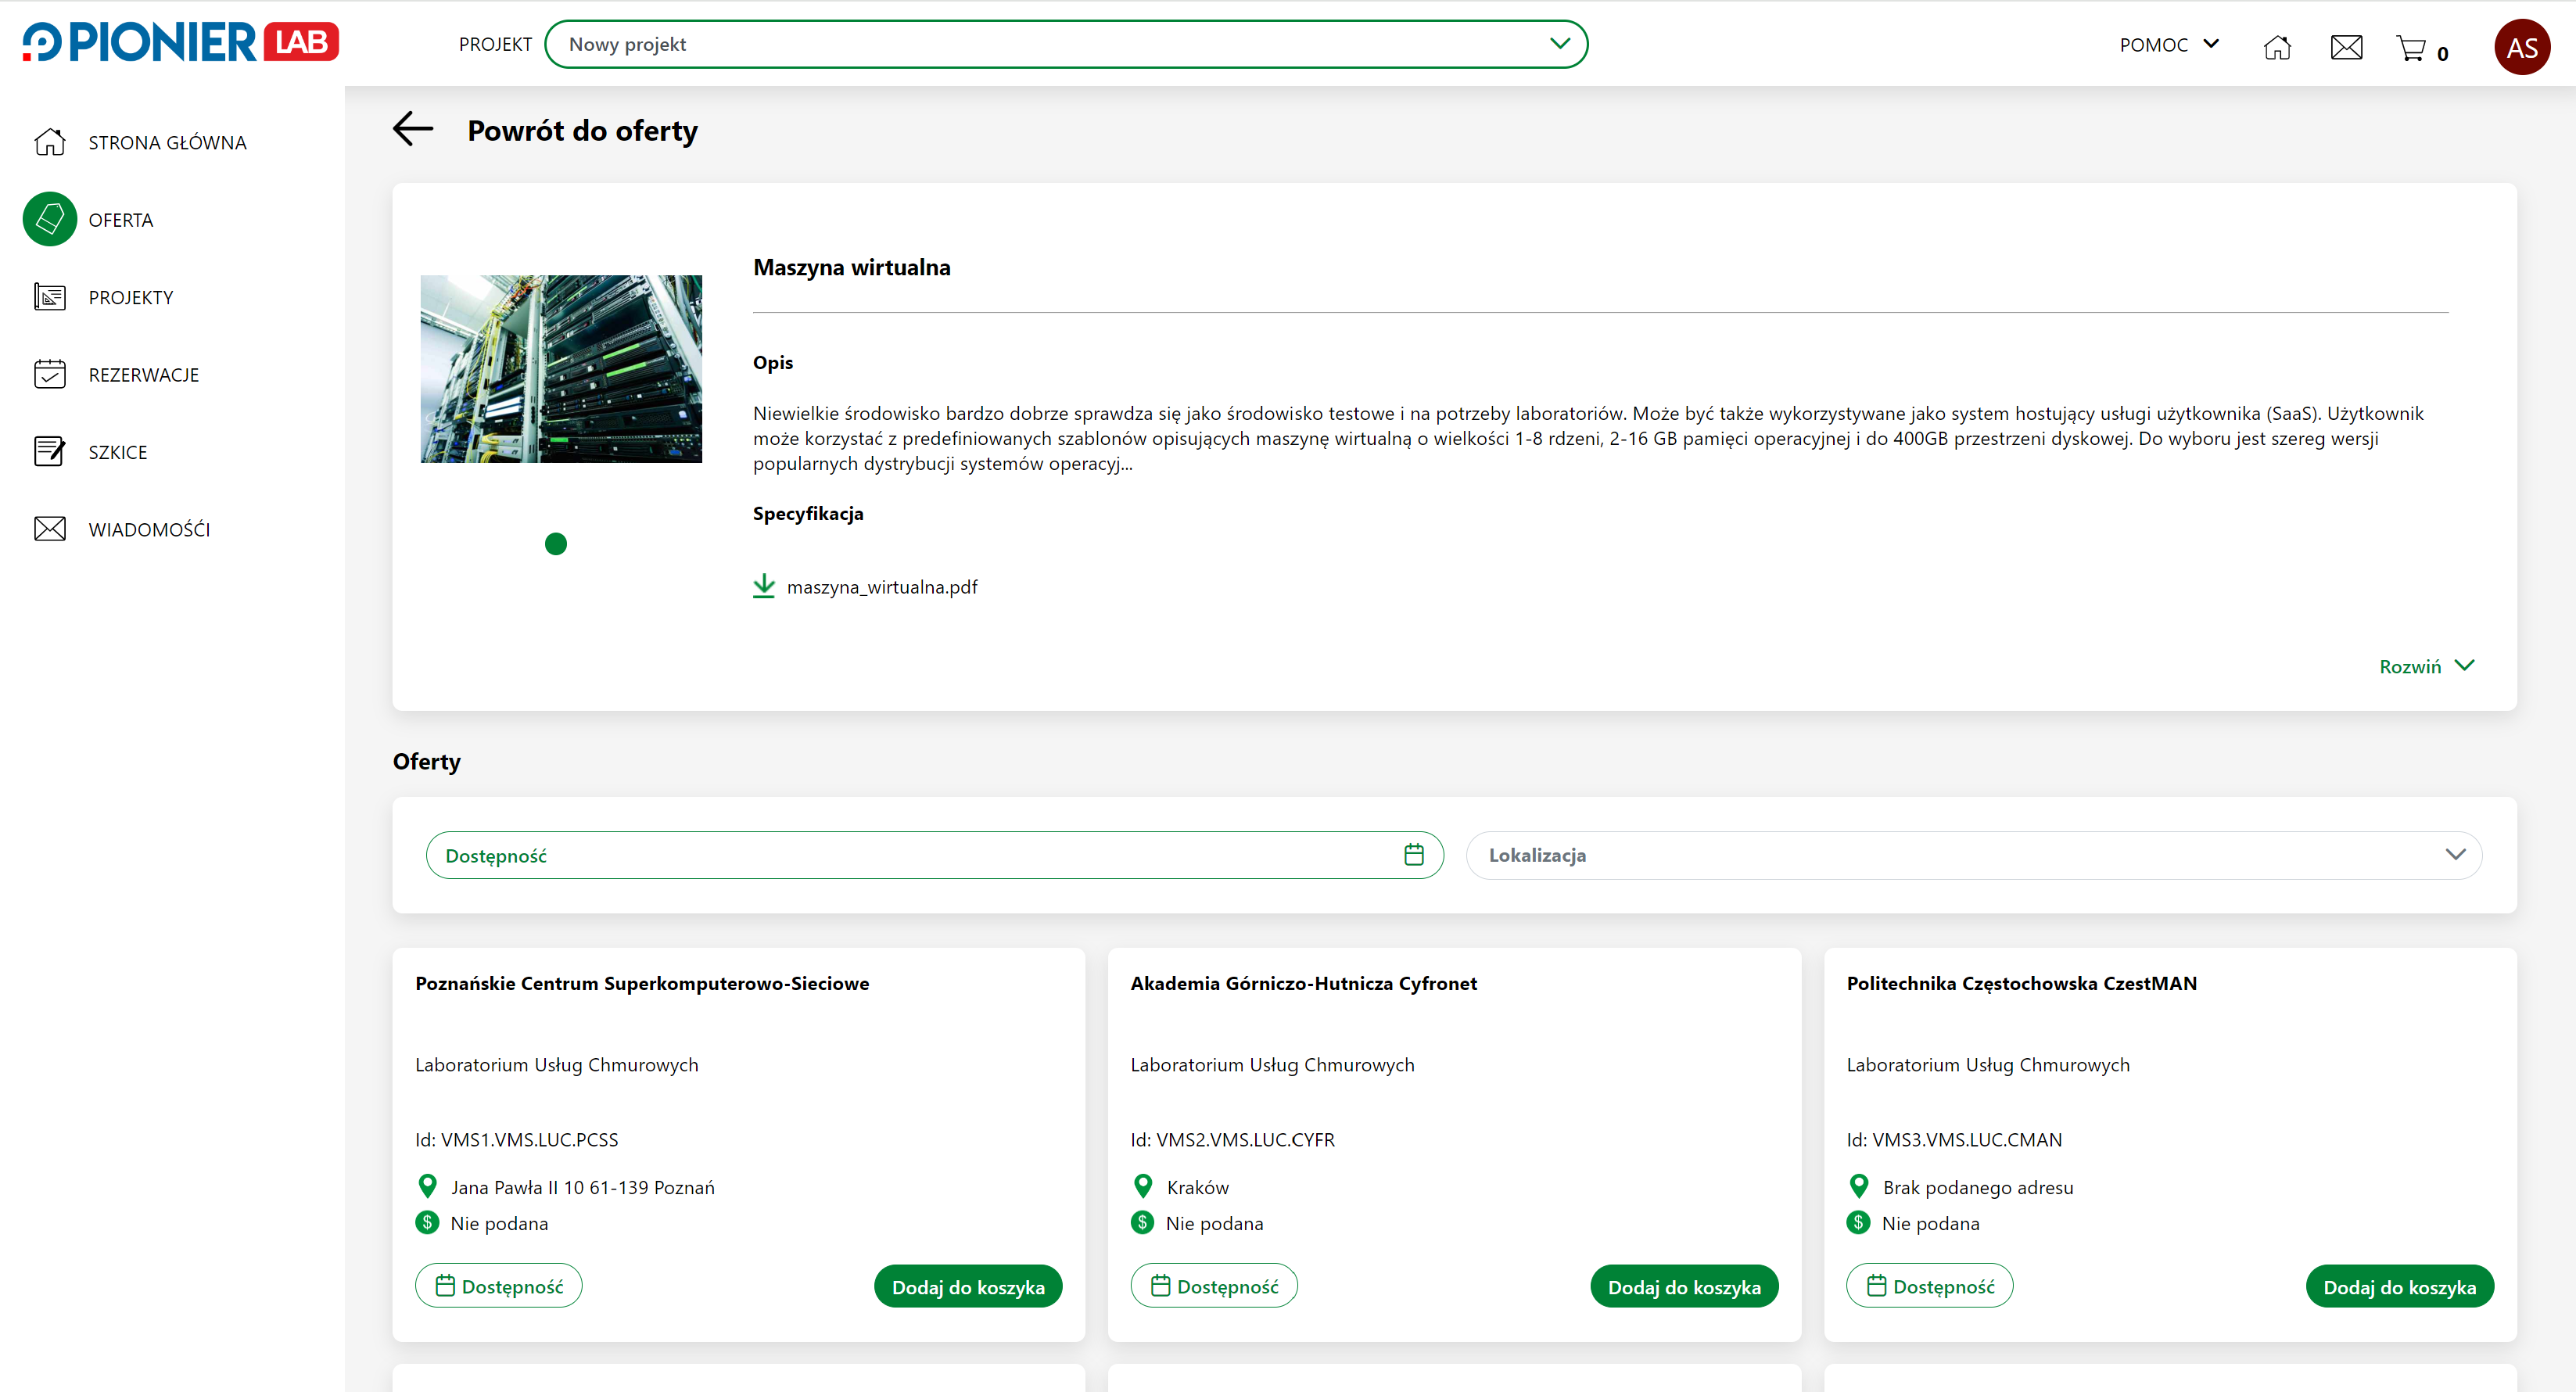Click the PDF download arrow icon
The height and width of the screenshot is (1392, 2576).
764,586
